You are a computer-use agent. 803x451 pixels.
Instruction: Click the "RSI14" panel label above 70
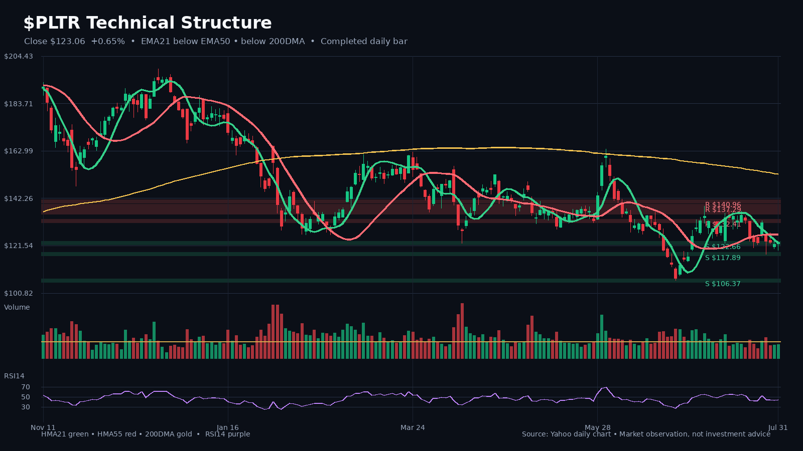pyautogui.click(x=14, y=376)
